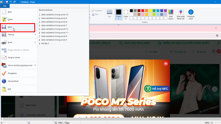Open recent picture bài tập 2
This screenshot has height=124, width=221.
[45, 44]
